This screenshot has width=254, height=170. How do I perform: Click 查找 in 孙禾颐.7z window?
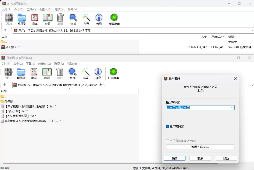[x=73, y=74]
